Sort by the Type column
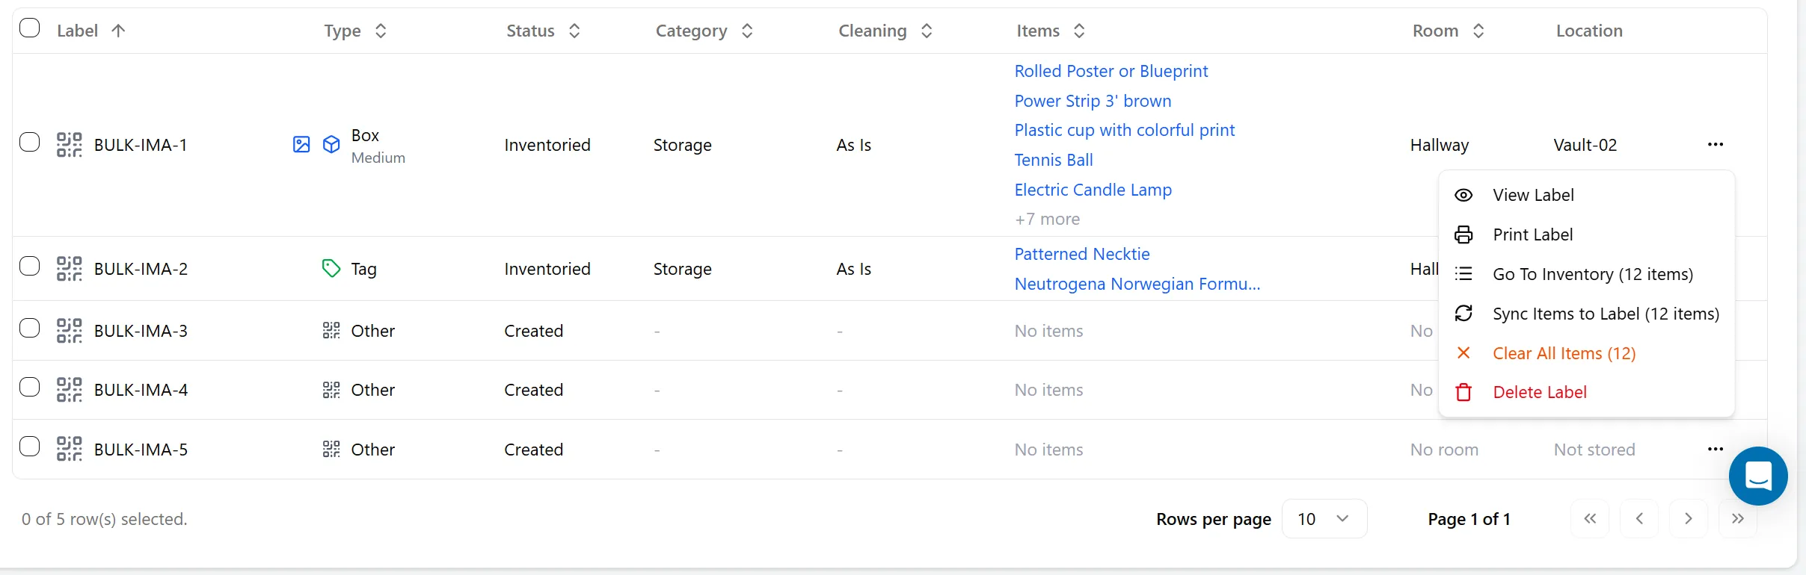Image resolution: width=1806 pixels, height=575 pixels. tap(356, 31)
